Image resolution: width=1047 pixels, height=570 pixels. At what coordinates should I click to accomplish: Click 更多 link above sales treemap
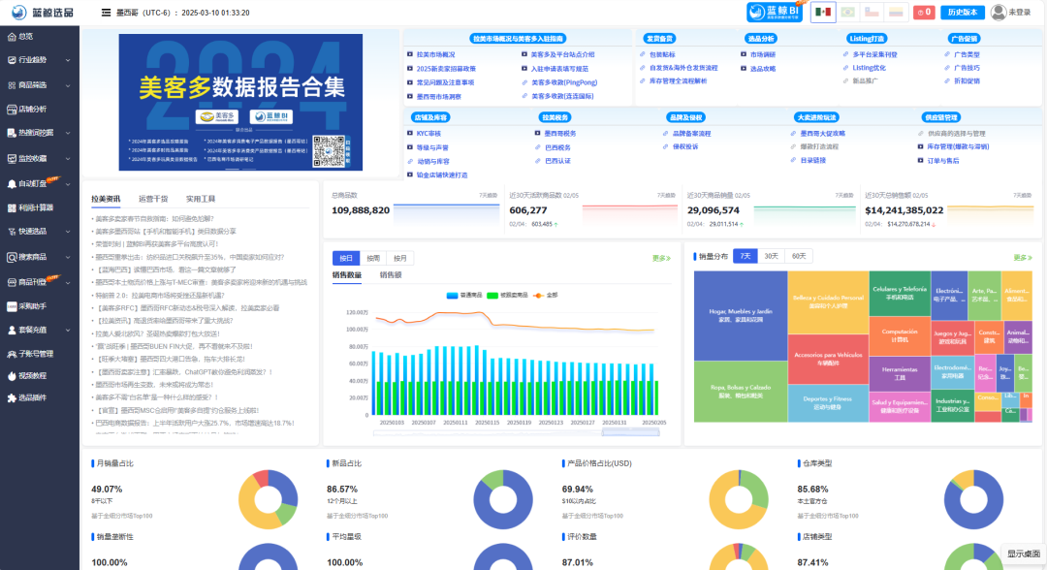[1023, 258]
